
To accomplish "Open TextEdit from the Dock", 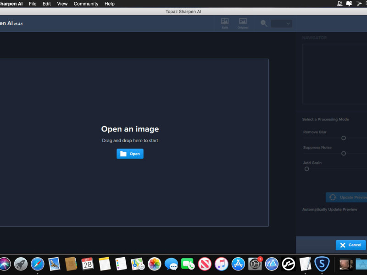I will (x=305, y=264).
